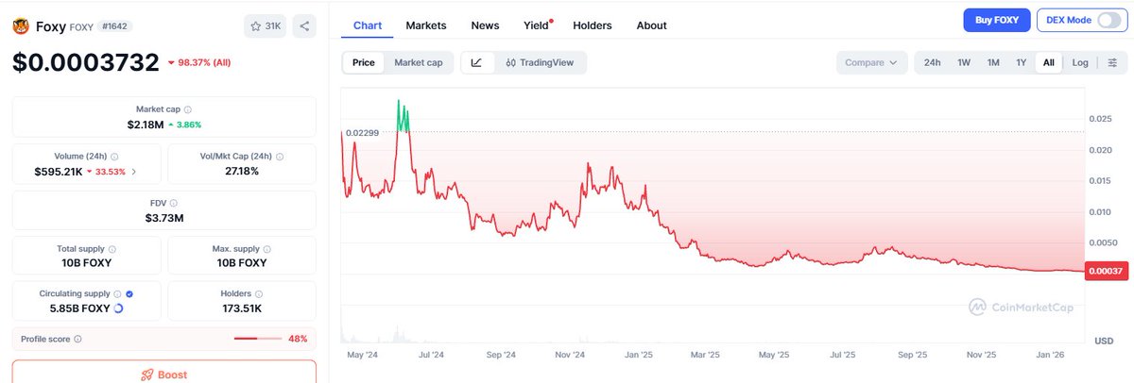Click the Nov '25 axis label

pyautogui.click(x=982, y=356)
